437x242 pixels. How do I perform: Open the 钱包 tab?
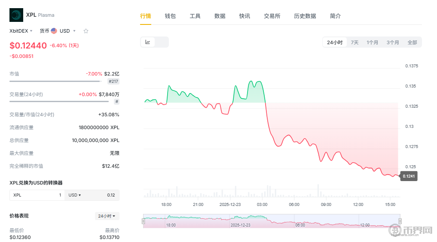170,16
